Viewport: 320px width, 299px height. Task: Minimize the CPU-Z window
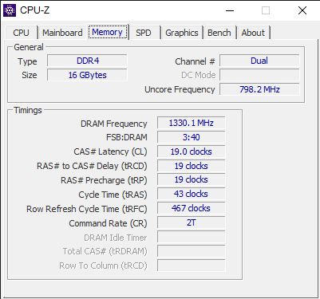(230, 10)
